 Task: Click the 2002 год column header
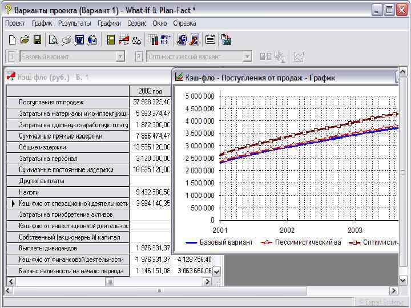(x=150, y=91)
